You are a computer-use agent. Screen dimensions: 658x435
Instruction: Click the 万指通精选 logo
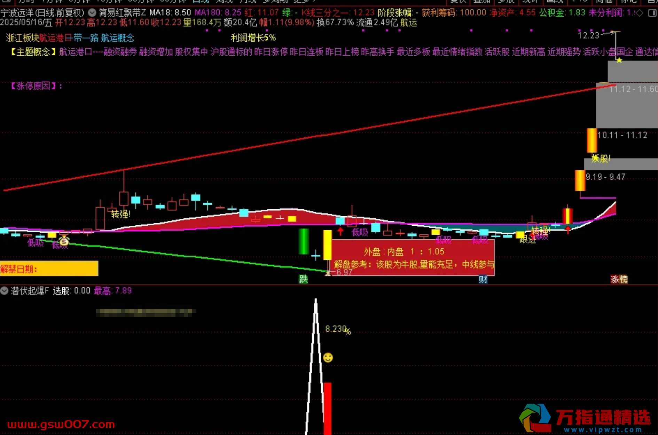click(x=585, y=418)
